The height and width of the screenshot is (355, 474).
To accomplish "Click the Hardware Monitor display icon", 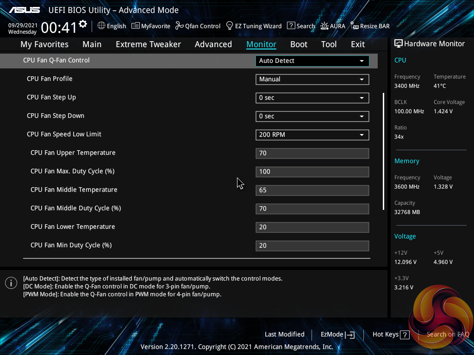I will point(399,44).
